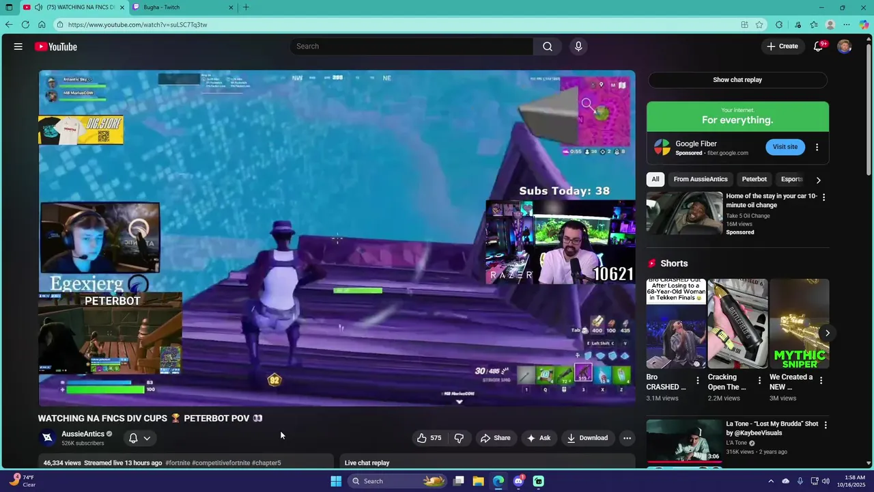Click the taskbar Search box
The width and height of the screenshot is (874, 492).
399,481
